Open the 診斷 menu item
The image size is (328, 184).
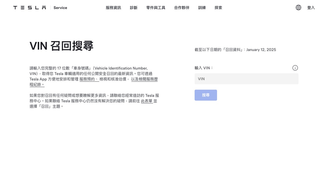[x=134, y=8]
